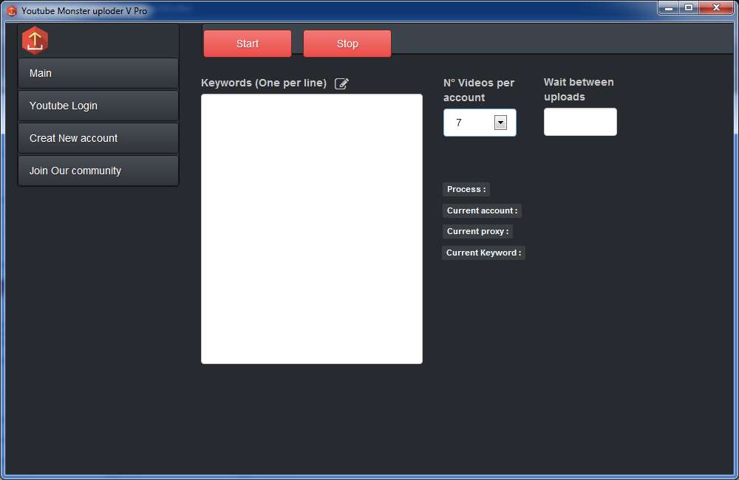739x480 pixels.
Task: Open the Main section
Action: click(98, 74)
